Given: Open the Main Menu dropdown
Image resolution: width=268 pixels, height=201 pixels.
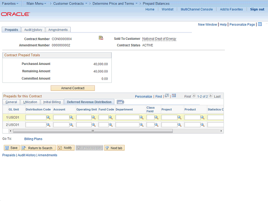Looking at the screenshot, I should [x=36, y=3].
